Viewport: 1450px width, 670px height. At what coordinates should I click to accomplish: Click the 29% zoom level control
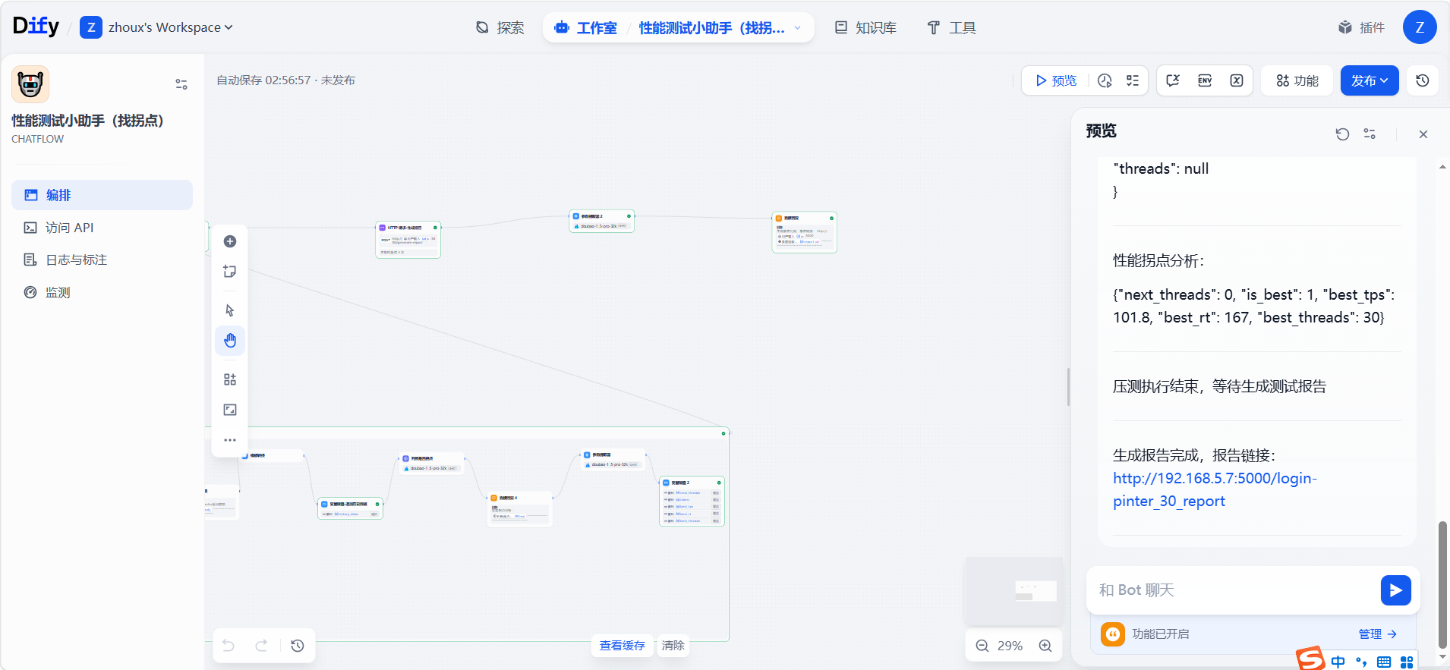click(x=1010, y=646)
